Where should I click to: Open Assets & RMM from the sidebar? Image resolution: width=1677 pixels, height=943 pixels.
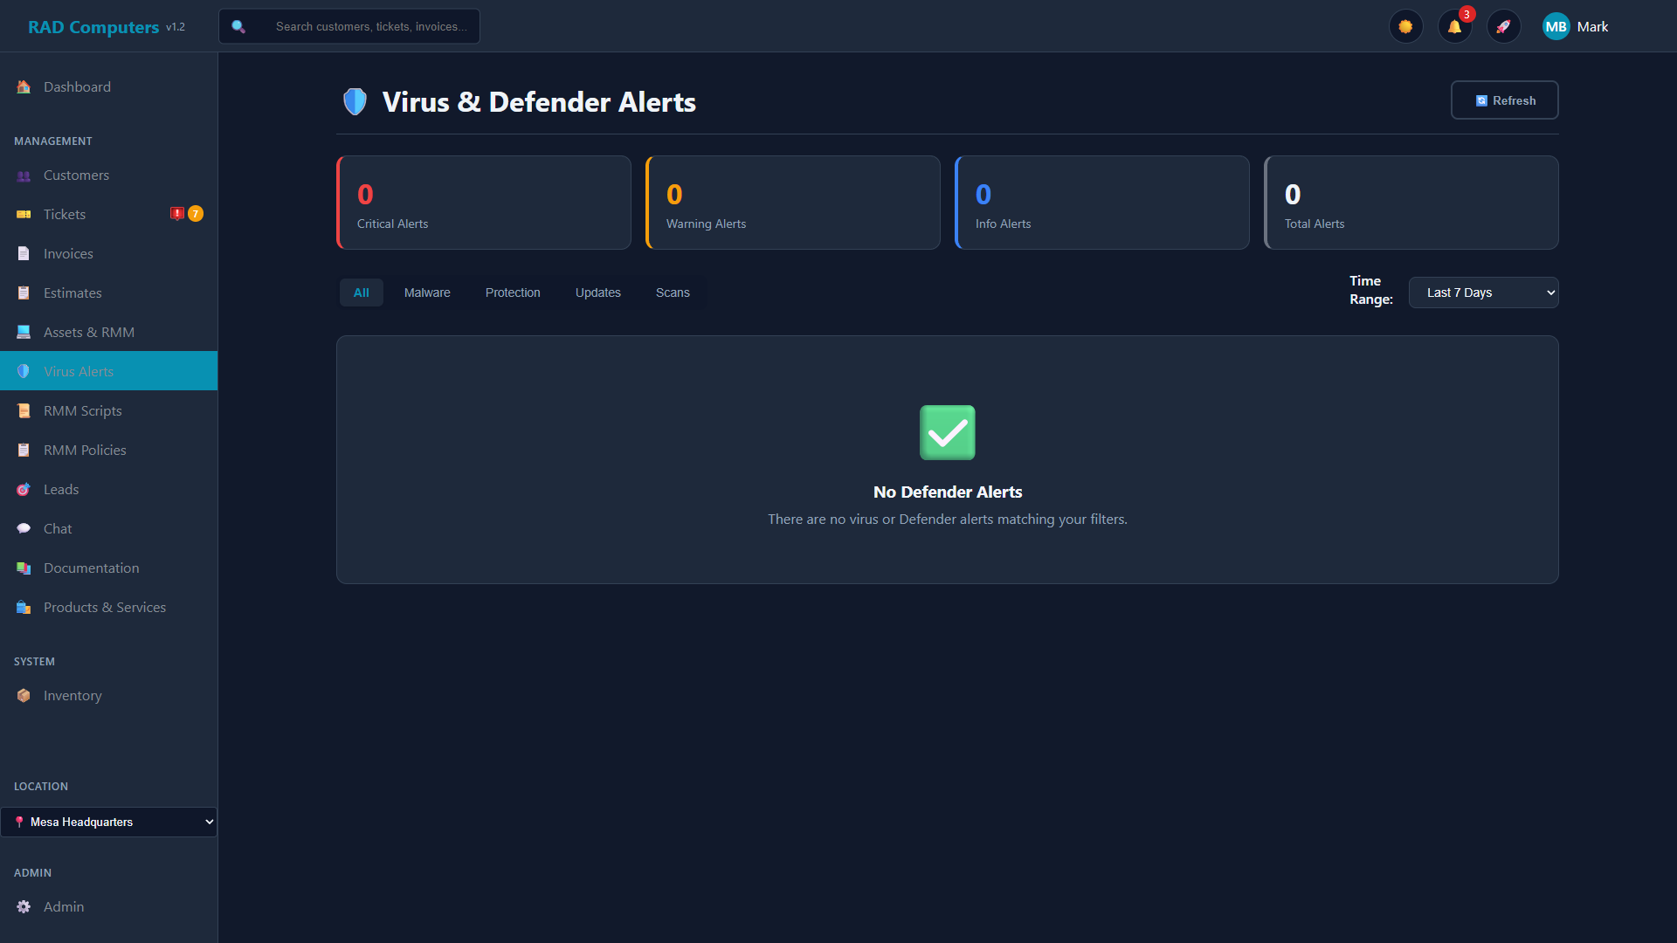[x=88, y=332]
